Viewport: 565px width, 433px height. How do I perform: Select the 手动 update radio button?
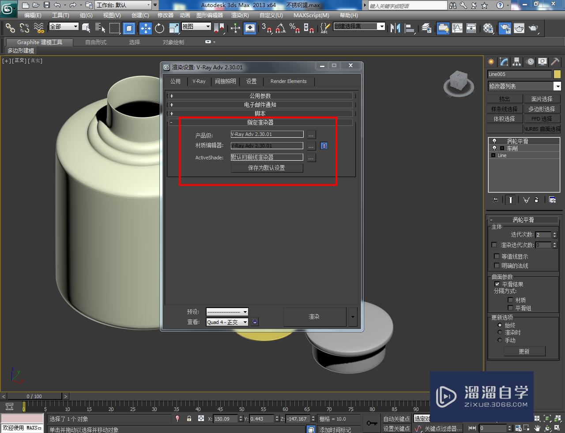(500, 340)
